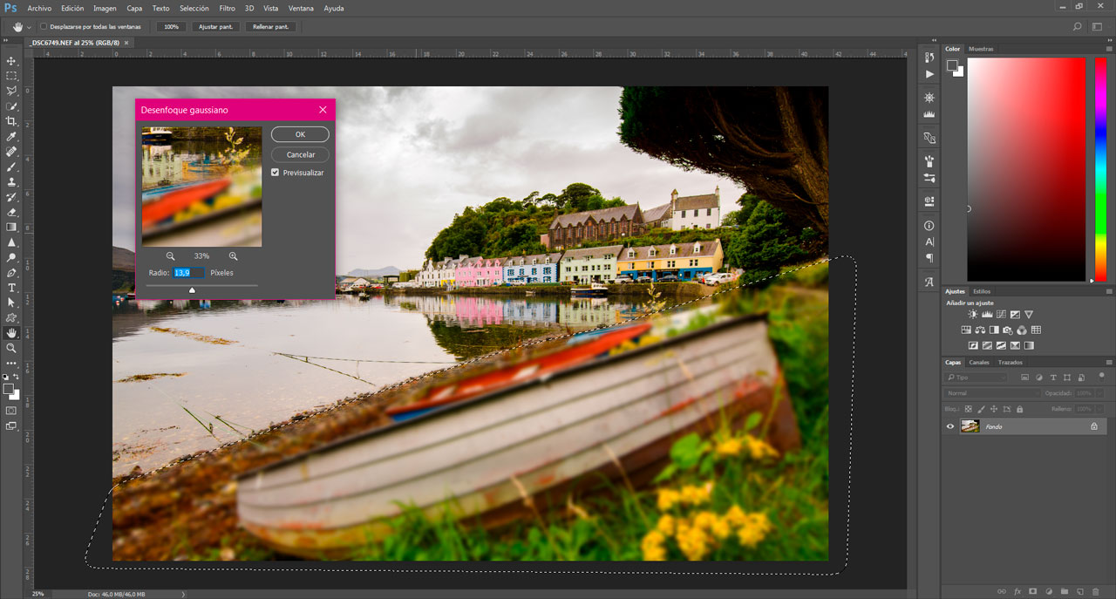Screen dimensions: 1116x599
Task: Click Cancelar in the blur dialog
Action: [x=300, y=154]
